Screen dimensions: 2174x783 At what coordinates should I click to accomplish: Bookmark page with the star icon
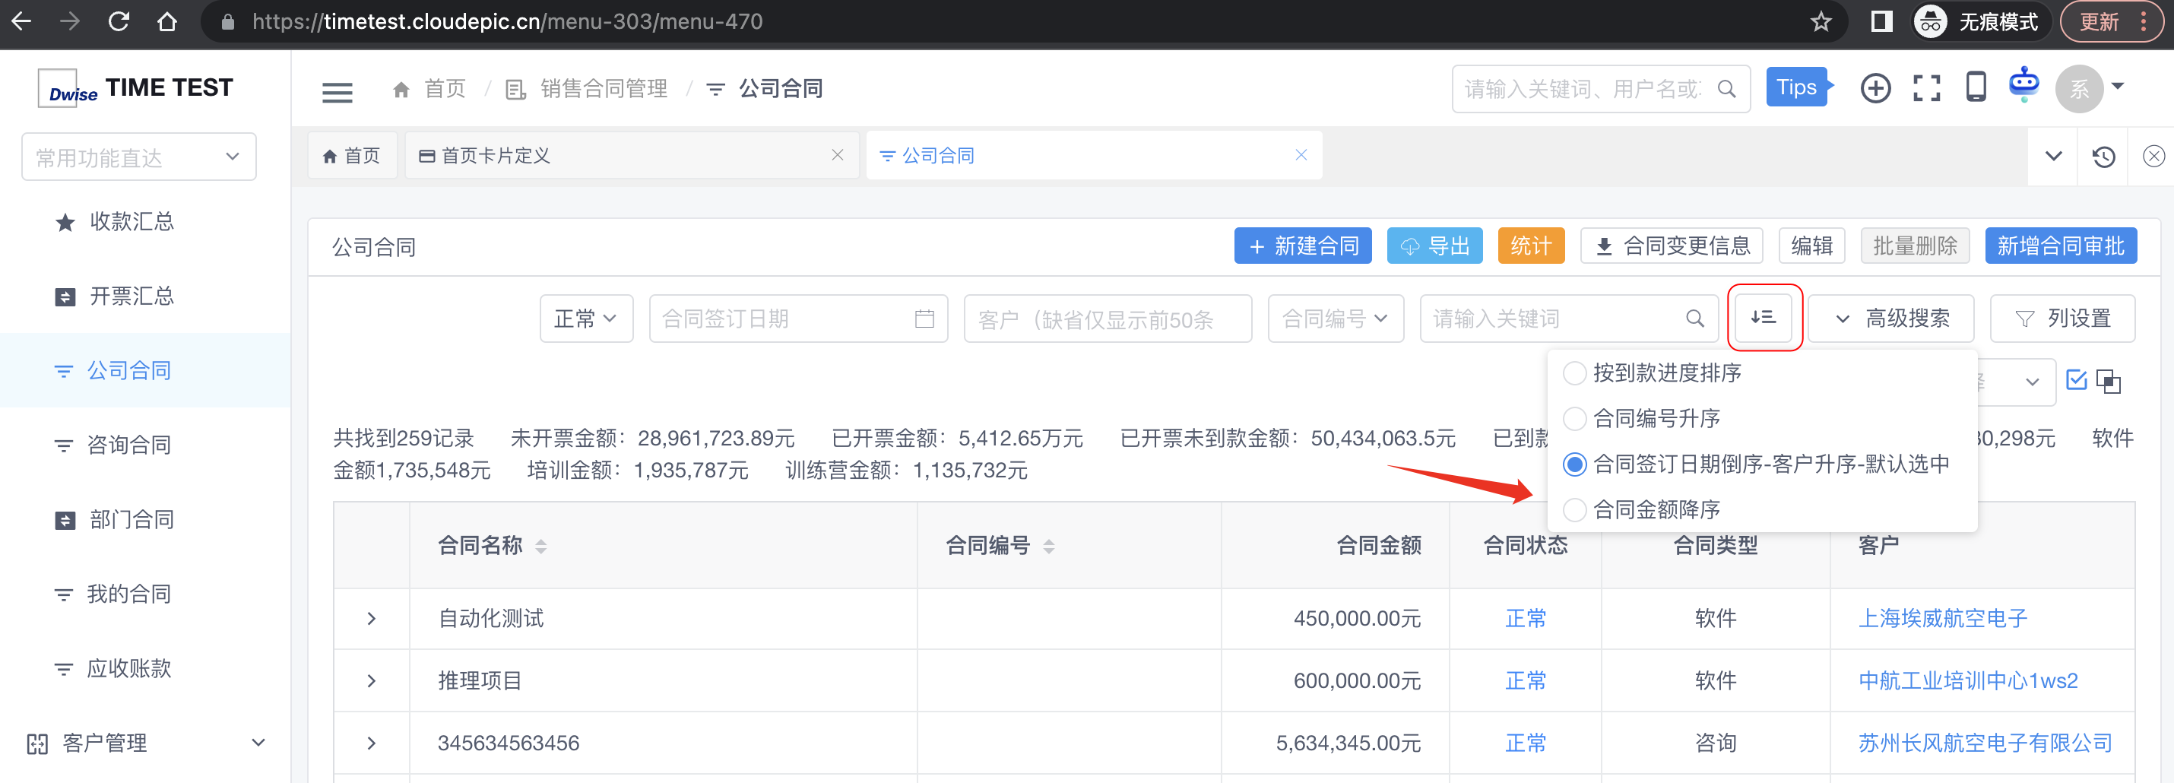click(x=1821, y=22)
